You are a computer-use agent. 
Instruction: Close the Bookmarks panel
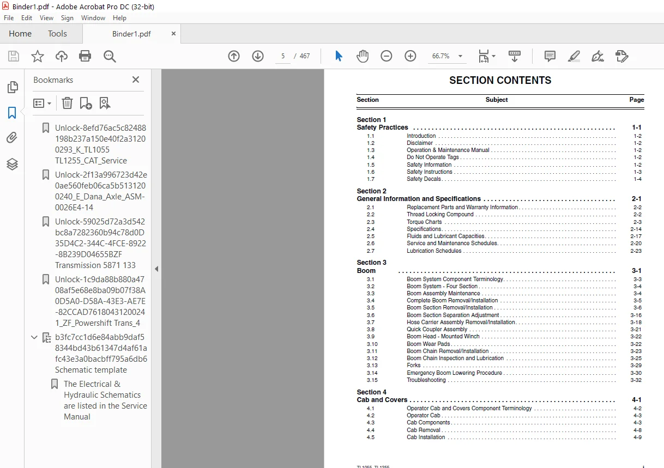pyautogui.click(x=136, y=80)
